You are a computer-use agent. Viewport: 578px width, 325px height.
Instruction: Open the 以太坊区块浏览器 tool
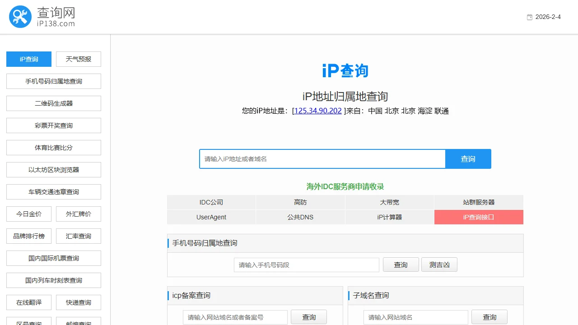point(53,169)
